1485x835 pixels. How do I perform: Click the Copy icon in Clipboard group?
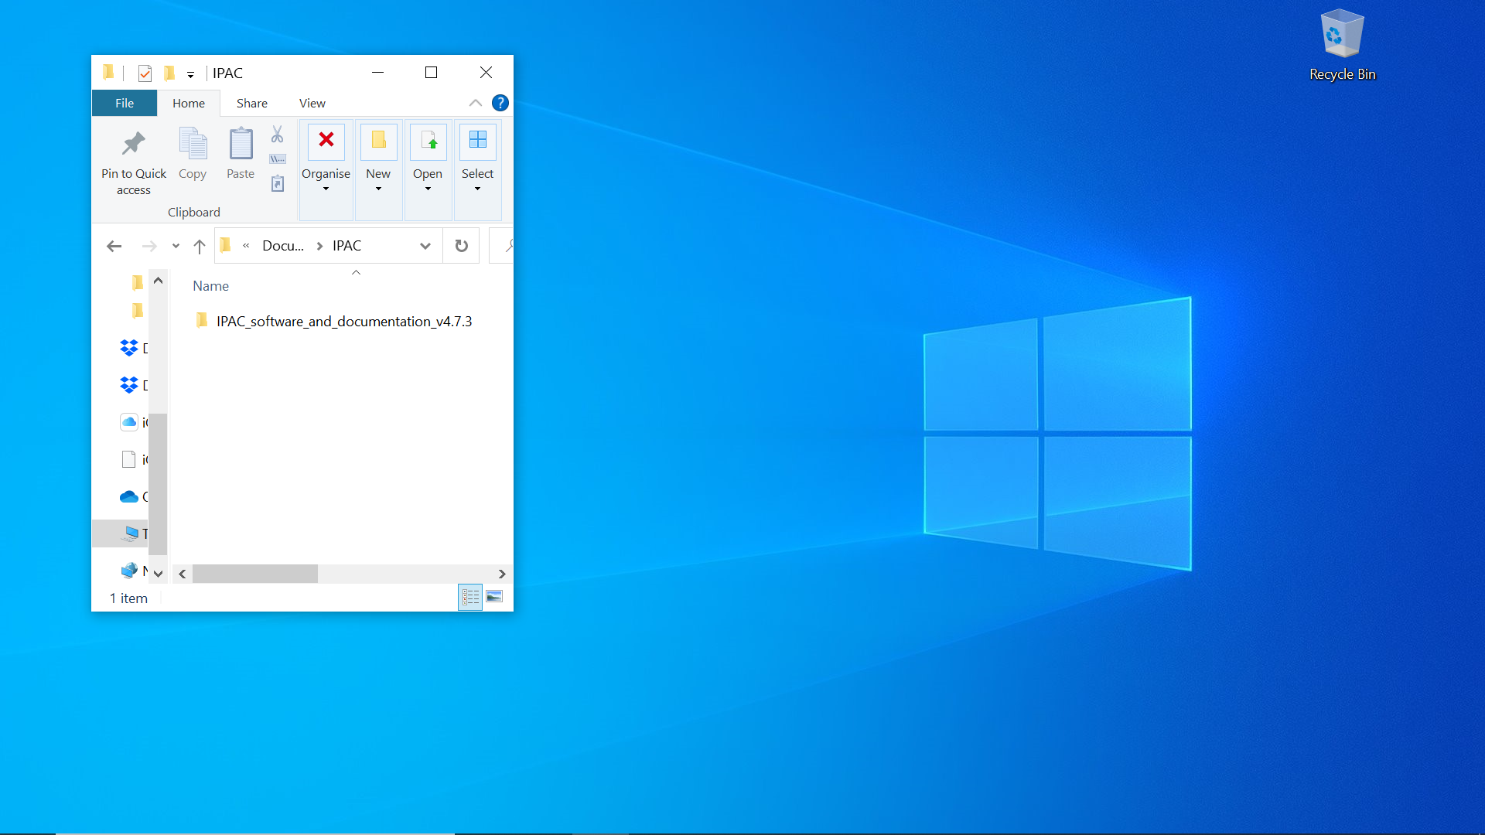[193, 144]
